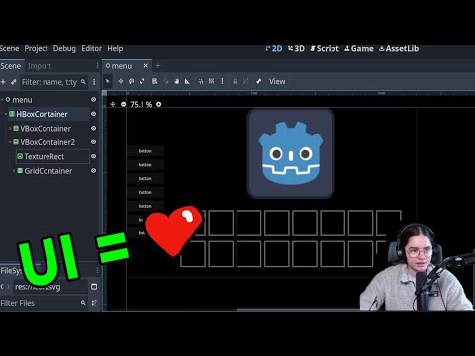Viewport: 475px width, 356px height.
Task: Hide the GridContainer node
Action: (94, 171)
